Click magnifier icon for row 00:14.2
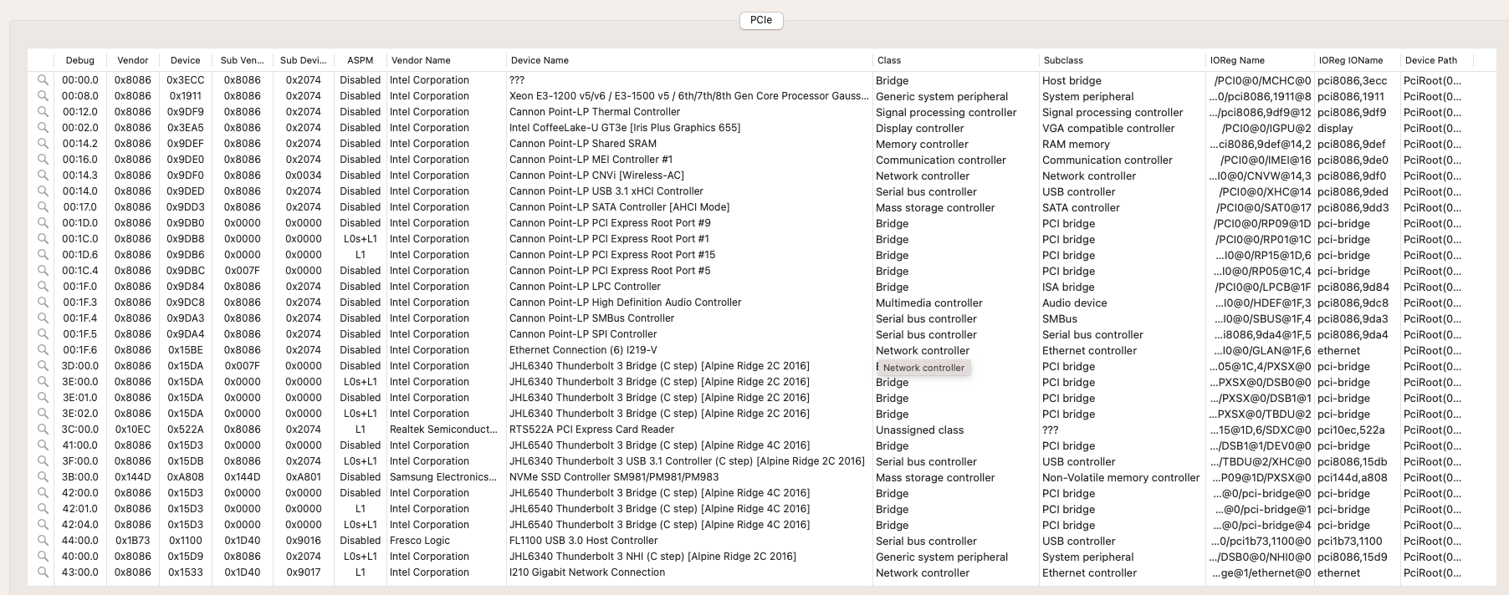The height and width of the screenshot is (595, 1509). 43,144
